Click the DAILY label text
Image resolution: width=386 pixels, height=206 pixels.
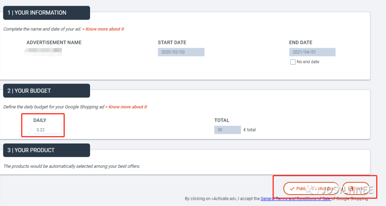coord(40,120)
